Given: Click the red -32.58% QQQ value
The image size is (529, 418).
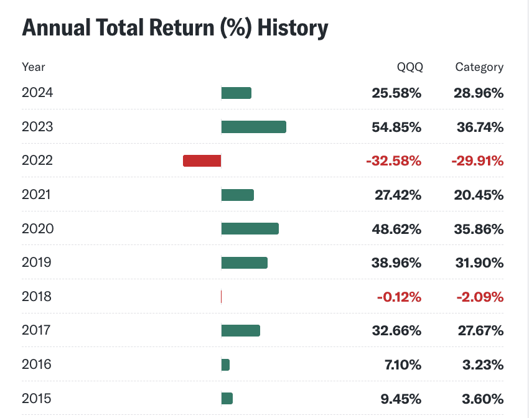Looking at the screenshot, I should coord(394,161).
